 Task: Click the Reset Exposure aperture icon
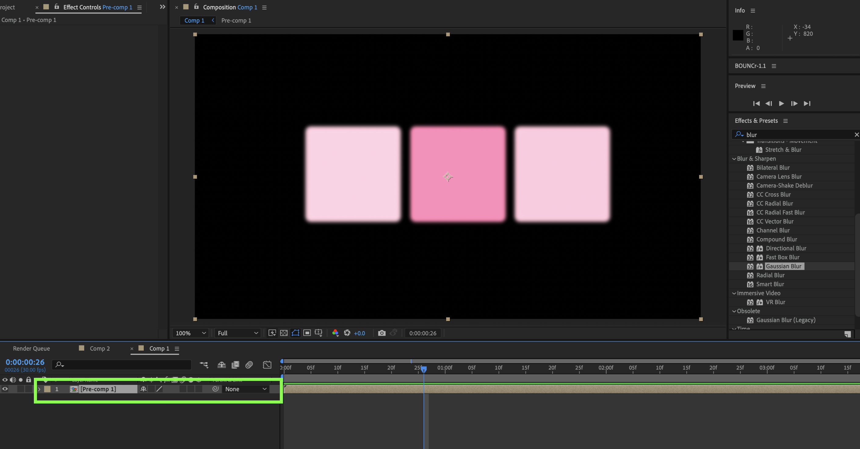(347, 333)
